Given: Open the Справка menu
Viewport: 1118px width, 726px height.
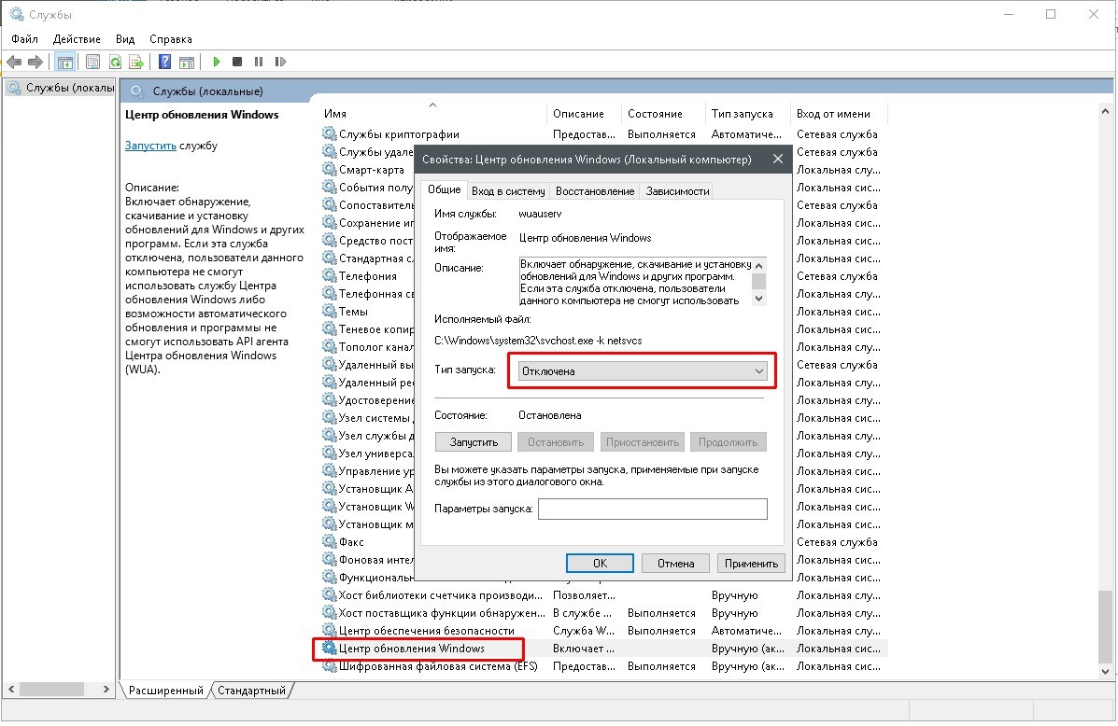Looking at the screenshot, I should point(170,39).
